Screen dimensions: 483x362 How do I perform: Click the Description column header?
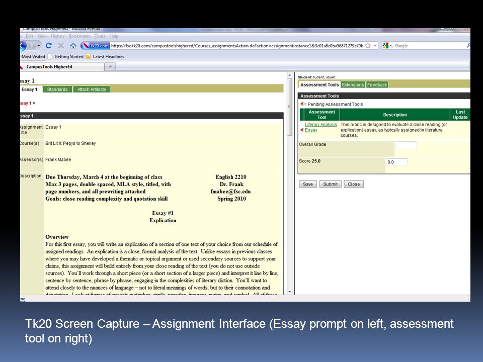coord(395,115)
